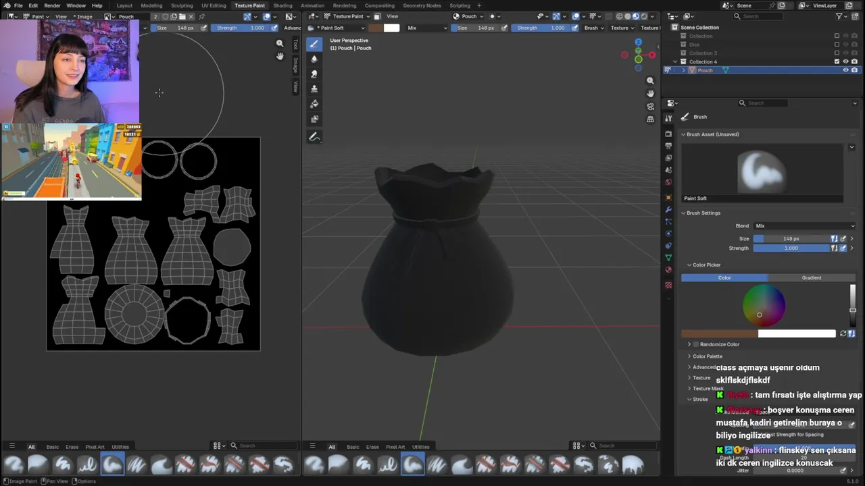Select the Fill bucket tool in 3D viewport
Image resolution: width=865 pixels, height=486 pixels.
(314, 104)
